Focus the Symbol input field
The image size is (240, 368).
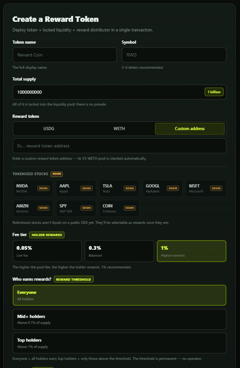click(x=174, y=55)
